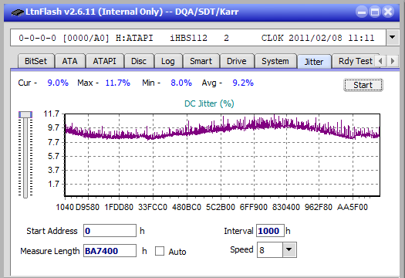Image resolution: width=405 pixels, height=278 pixels.
Task: Click the x-axis label 5C2B00
Action: [221, 207]
